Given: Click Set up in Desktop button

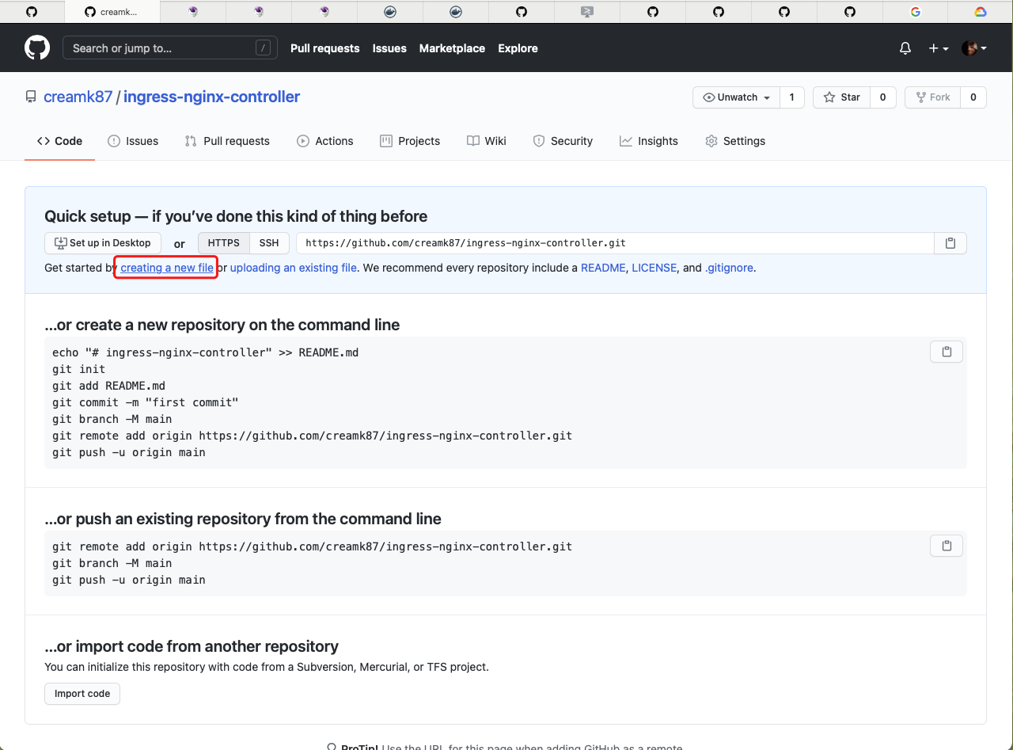Looking at the screenshot, I should click(x=103, y=243).
